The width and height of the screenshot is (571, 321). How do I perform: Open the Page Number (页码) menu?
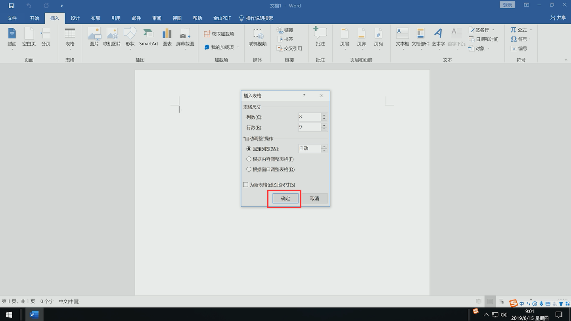pos(379,38)
